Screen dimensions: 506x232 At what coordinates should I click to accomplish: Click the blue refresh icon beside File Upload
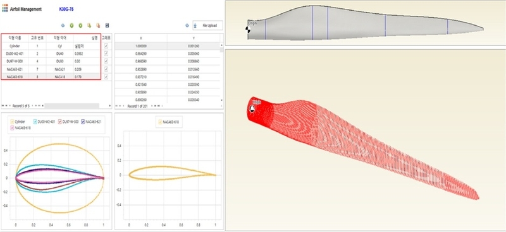(x=187, y=25)
